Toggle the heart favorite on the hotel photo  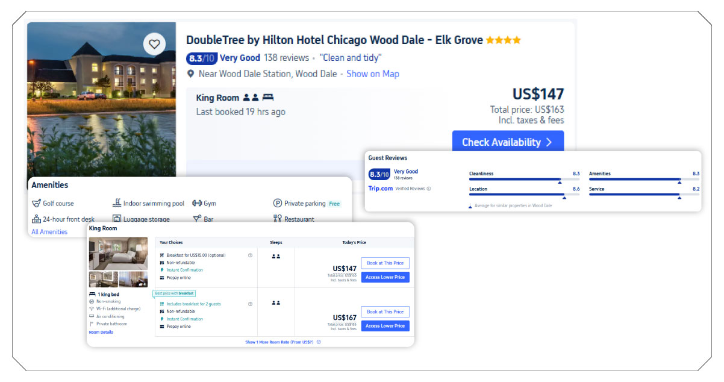pyautogui.click(x=154, y=44)
